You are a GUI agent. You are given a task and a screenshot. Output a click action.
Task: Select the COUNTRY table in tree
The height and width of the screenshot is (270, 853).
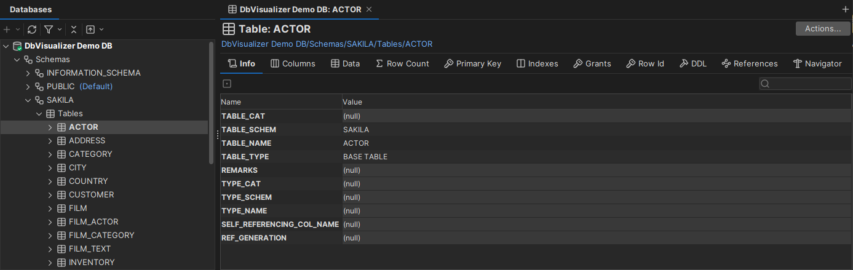(88, 181)
